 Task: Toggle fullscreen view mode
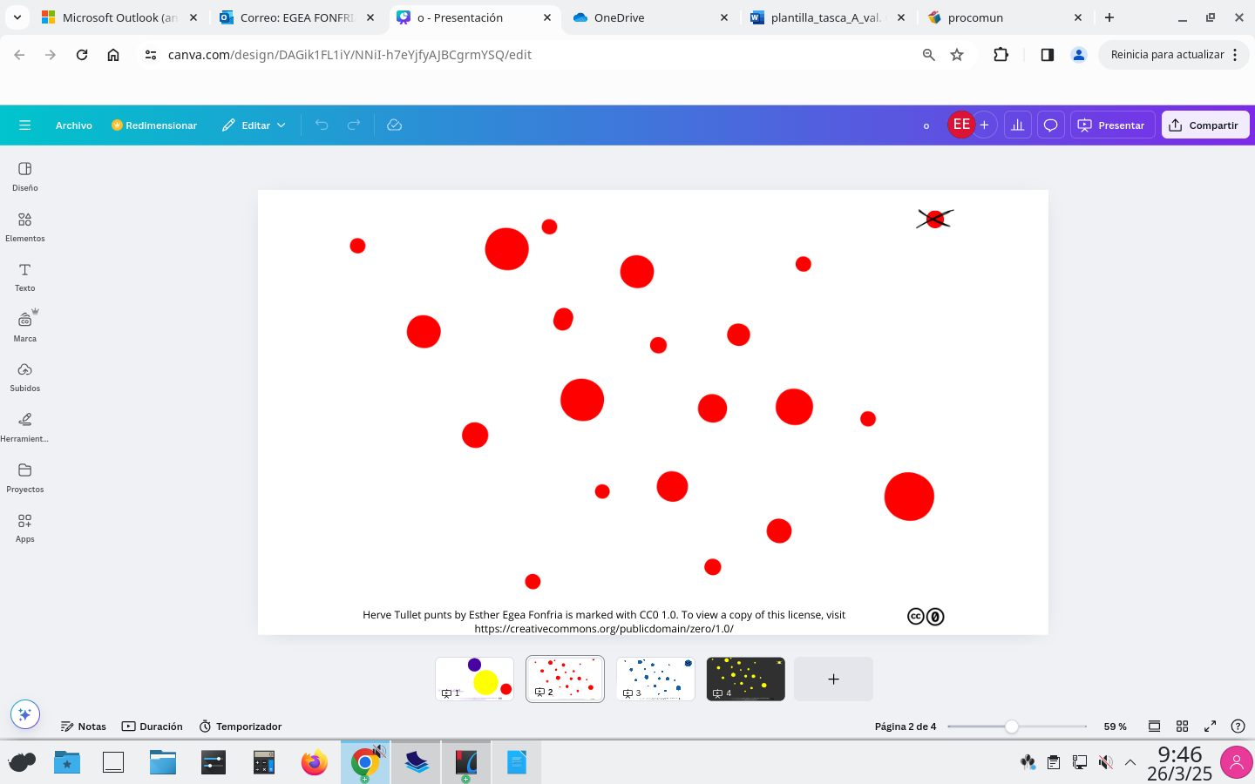point(1210,726)
